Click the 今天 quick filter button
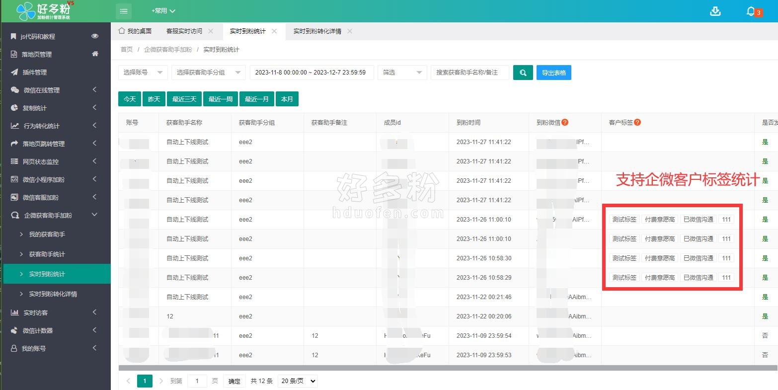 point(130,99)
